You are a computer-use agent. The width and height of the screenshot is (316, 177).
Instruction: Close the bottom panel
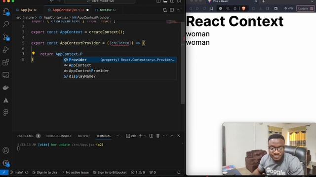coord(179,136)
